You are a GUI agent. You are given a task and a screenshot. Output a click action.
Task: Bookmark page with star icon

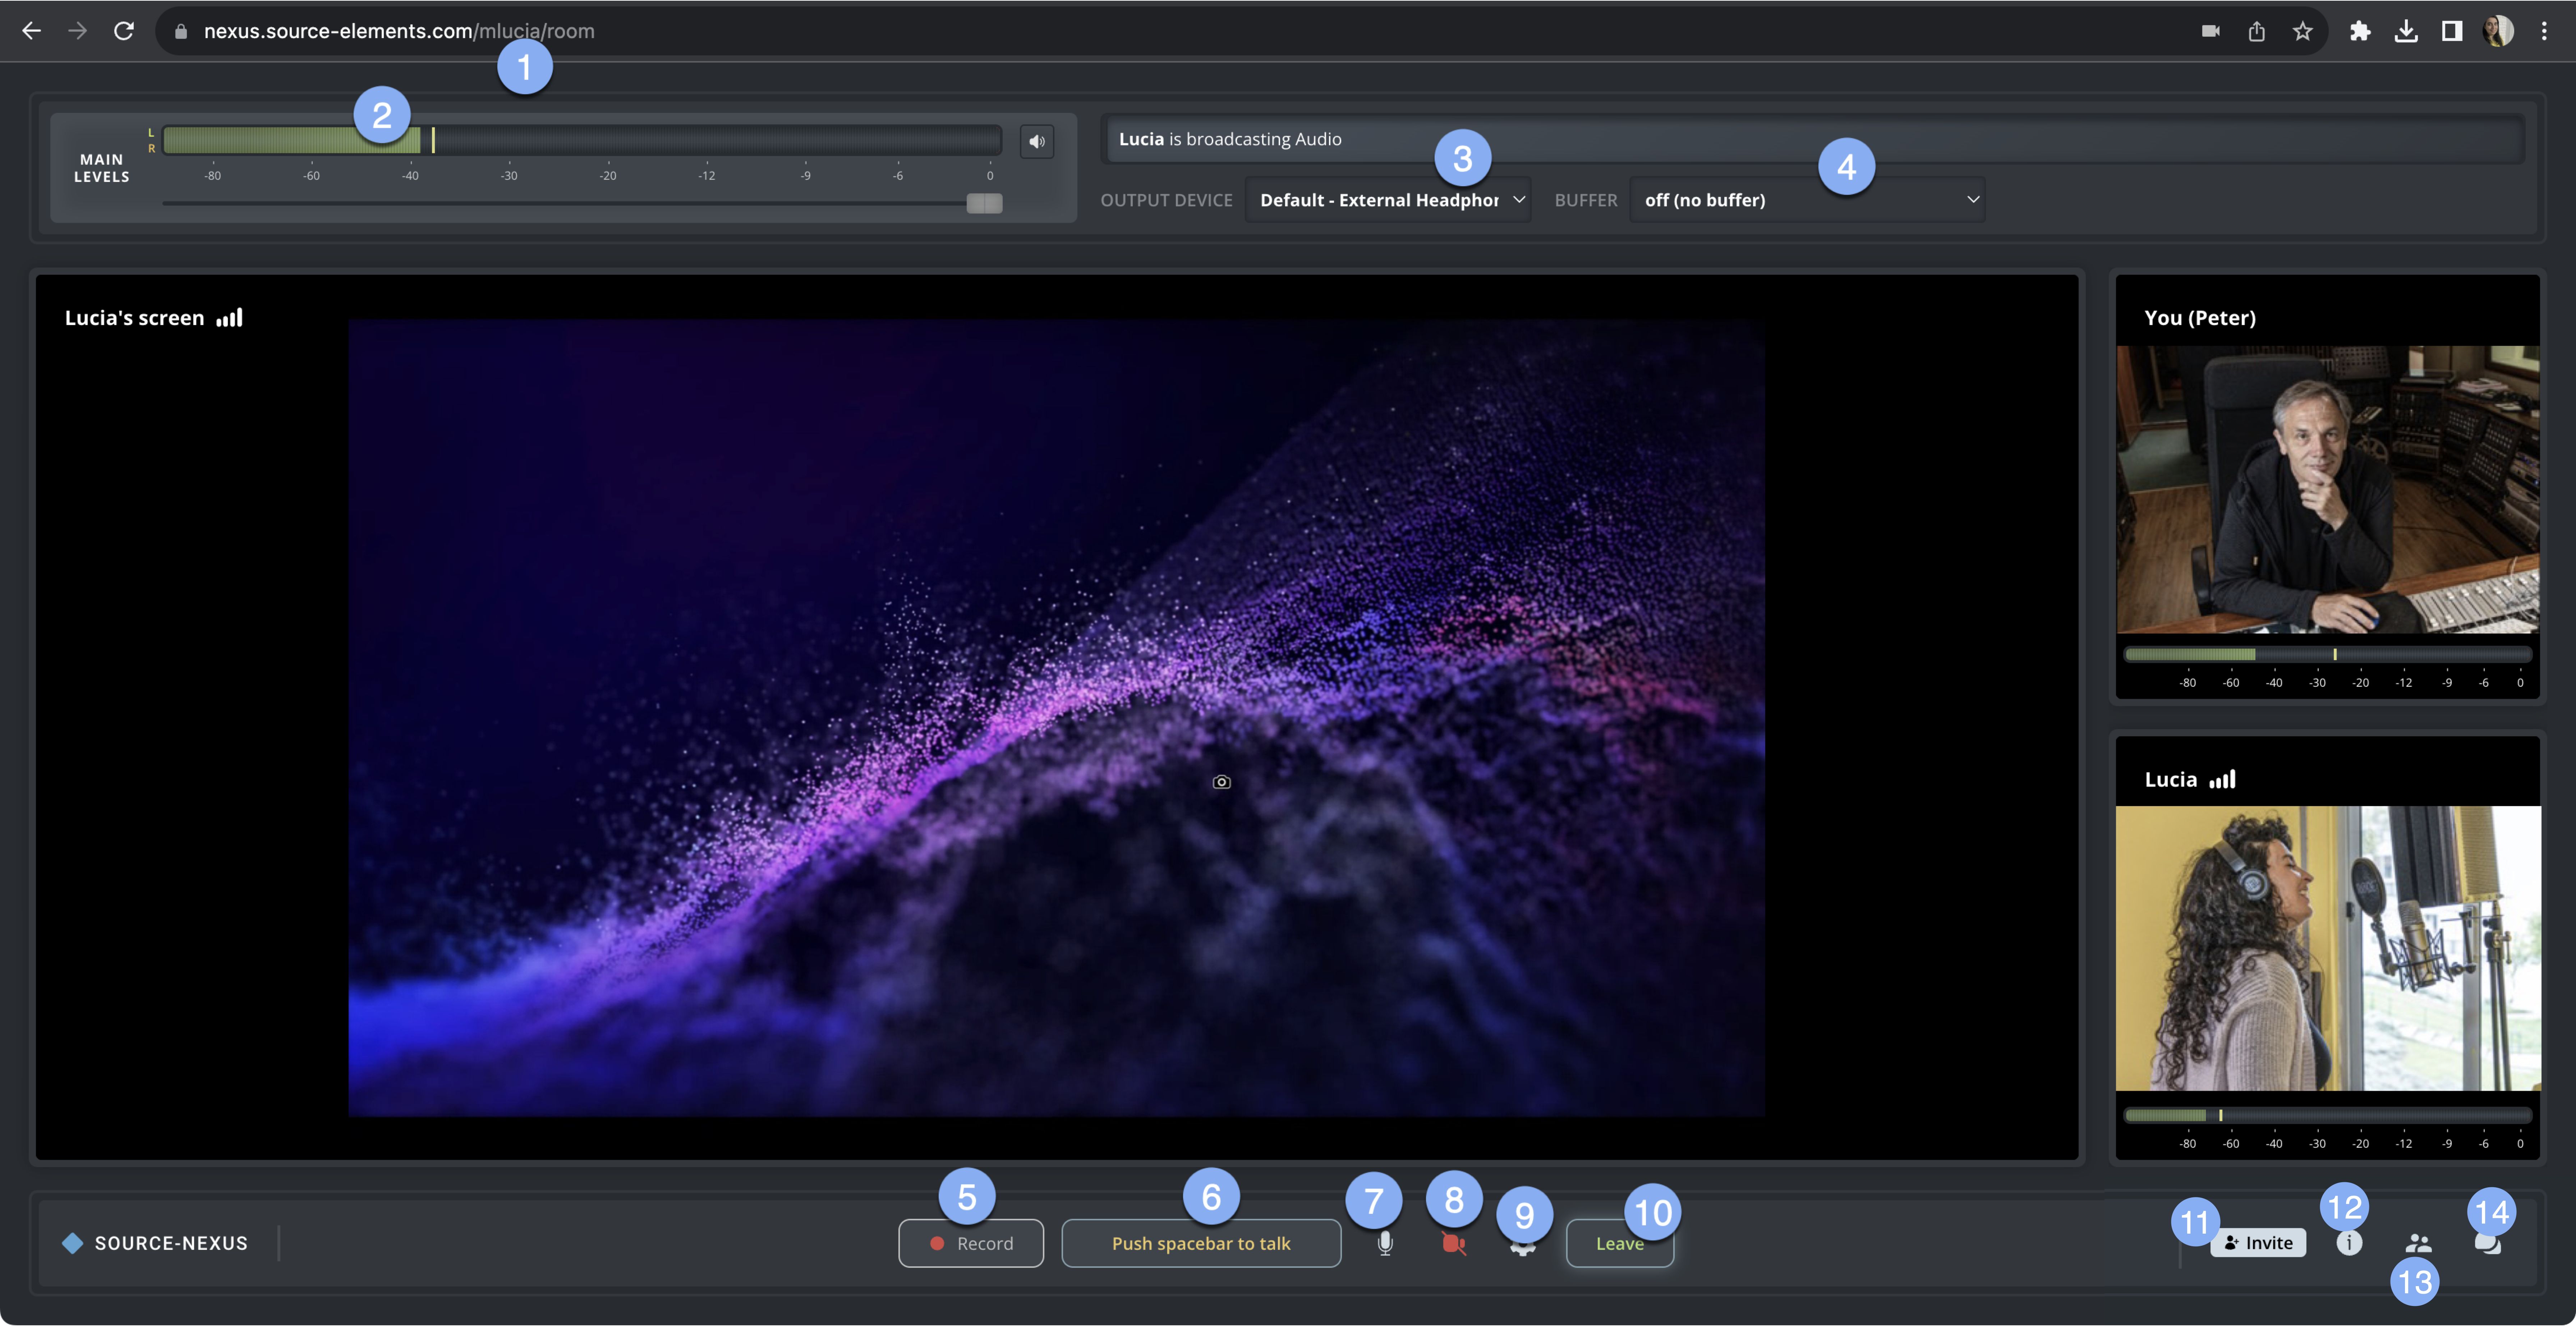tap(2302, 31)
